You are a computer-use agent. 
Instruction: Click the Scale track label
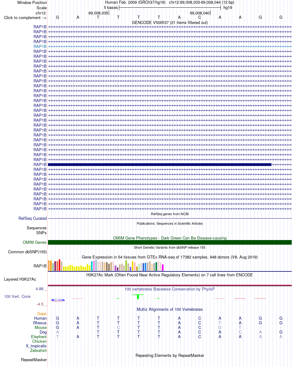[41, 8]
